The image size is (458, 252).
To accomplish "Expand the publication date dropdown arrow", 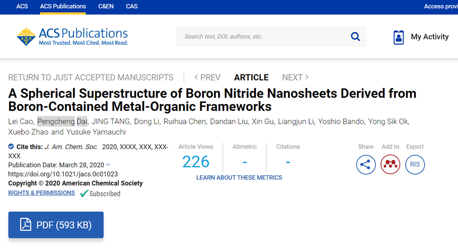I will [108, 165].
